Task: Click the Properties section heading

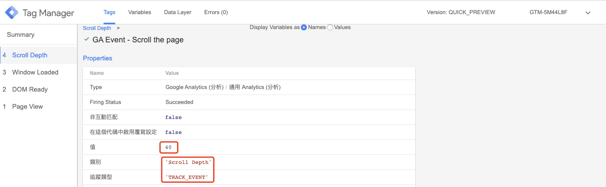Action: pos(98,58)
